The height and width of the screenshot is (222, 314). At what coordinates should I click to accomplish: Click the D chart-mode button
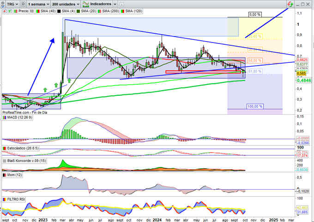point(23,4)
